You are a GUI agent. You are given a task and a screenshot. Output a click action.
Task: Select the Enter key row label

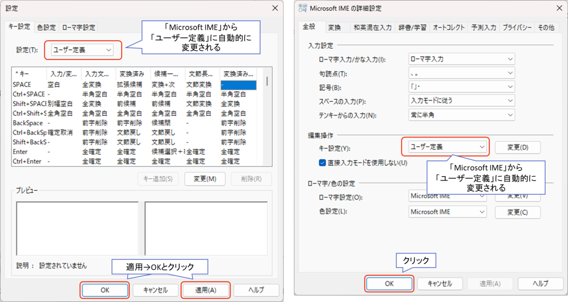[x=20, y=152]
